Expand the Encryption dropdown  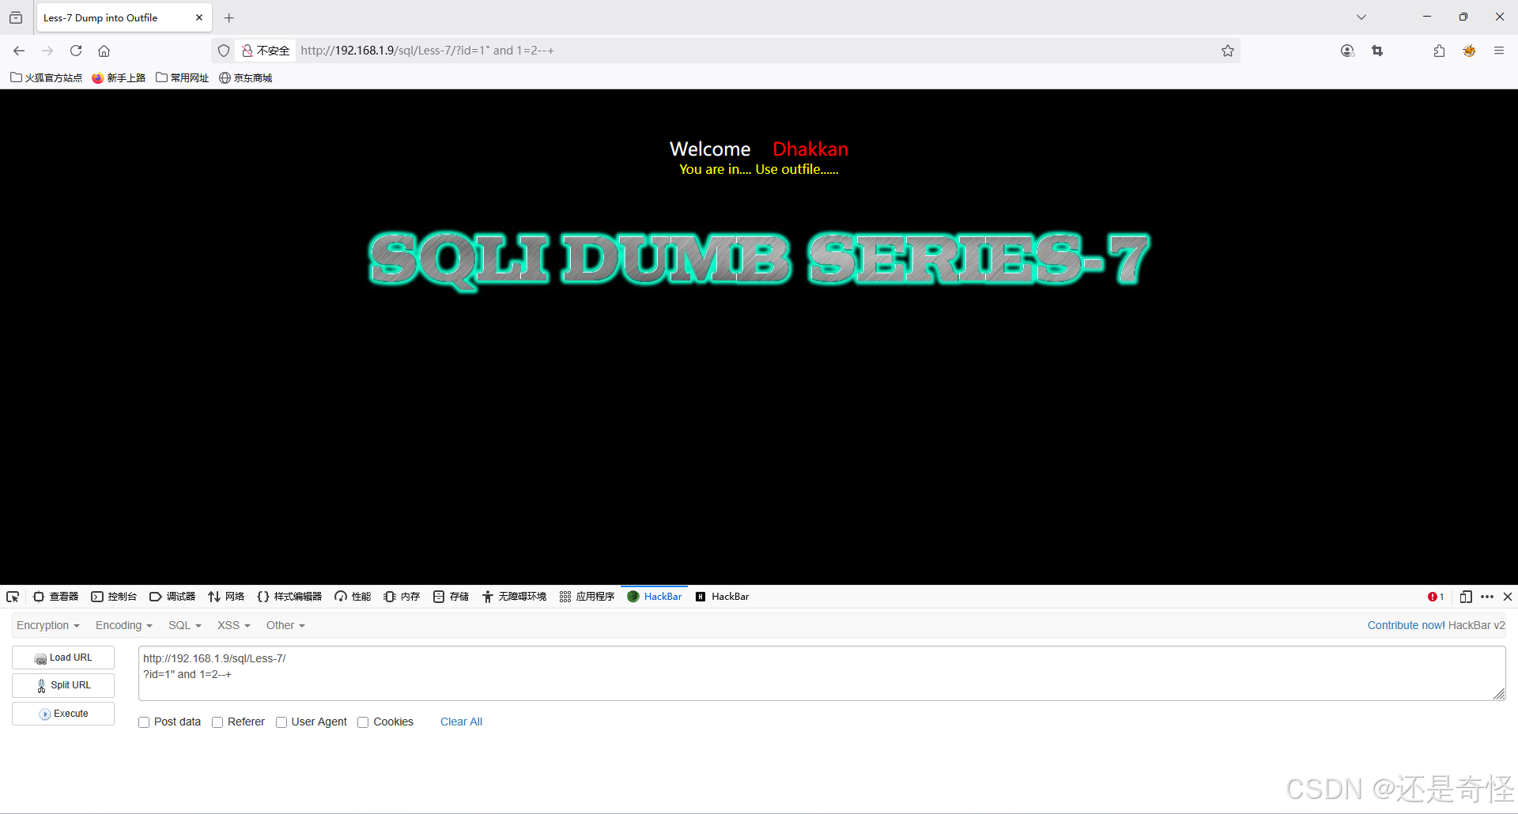[48, 625]
